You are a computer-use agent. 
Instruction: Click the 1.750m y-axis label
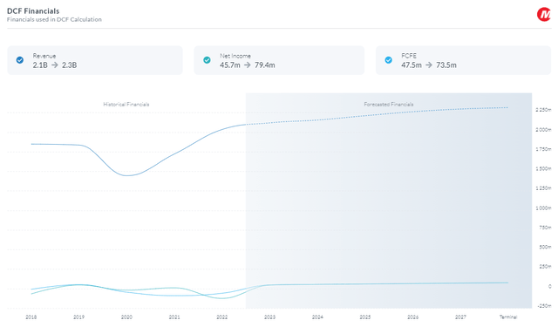click(543, 149)
